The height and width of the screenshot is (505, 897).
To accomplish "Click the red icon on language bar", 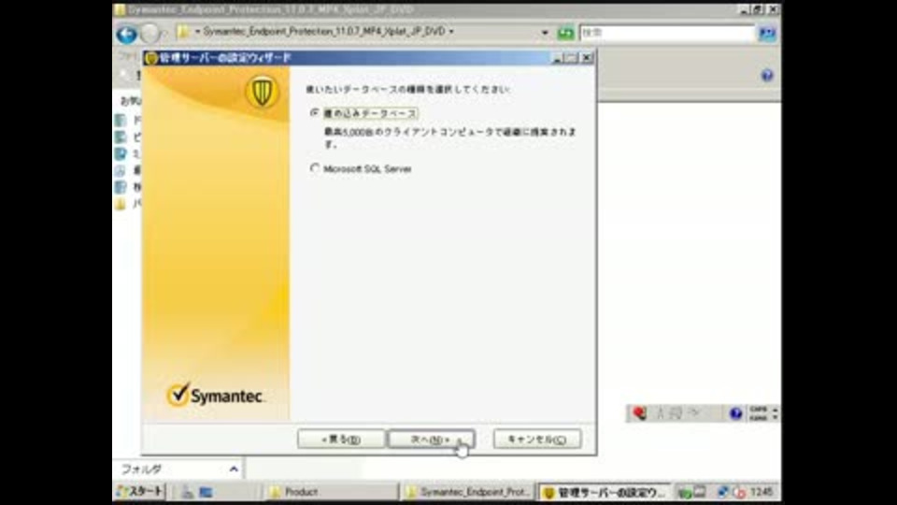I will [x=639, y=412].
